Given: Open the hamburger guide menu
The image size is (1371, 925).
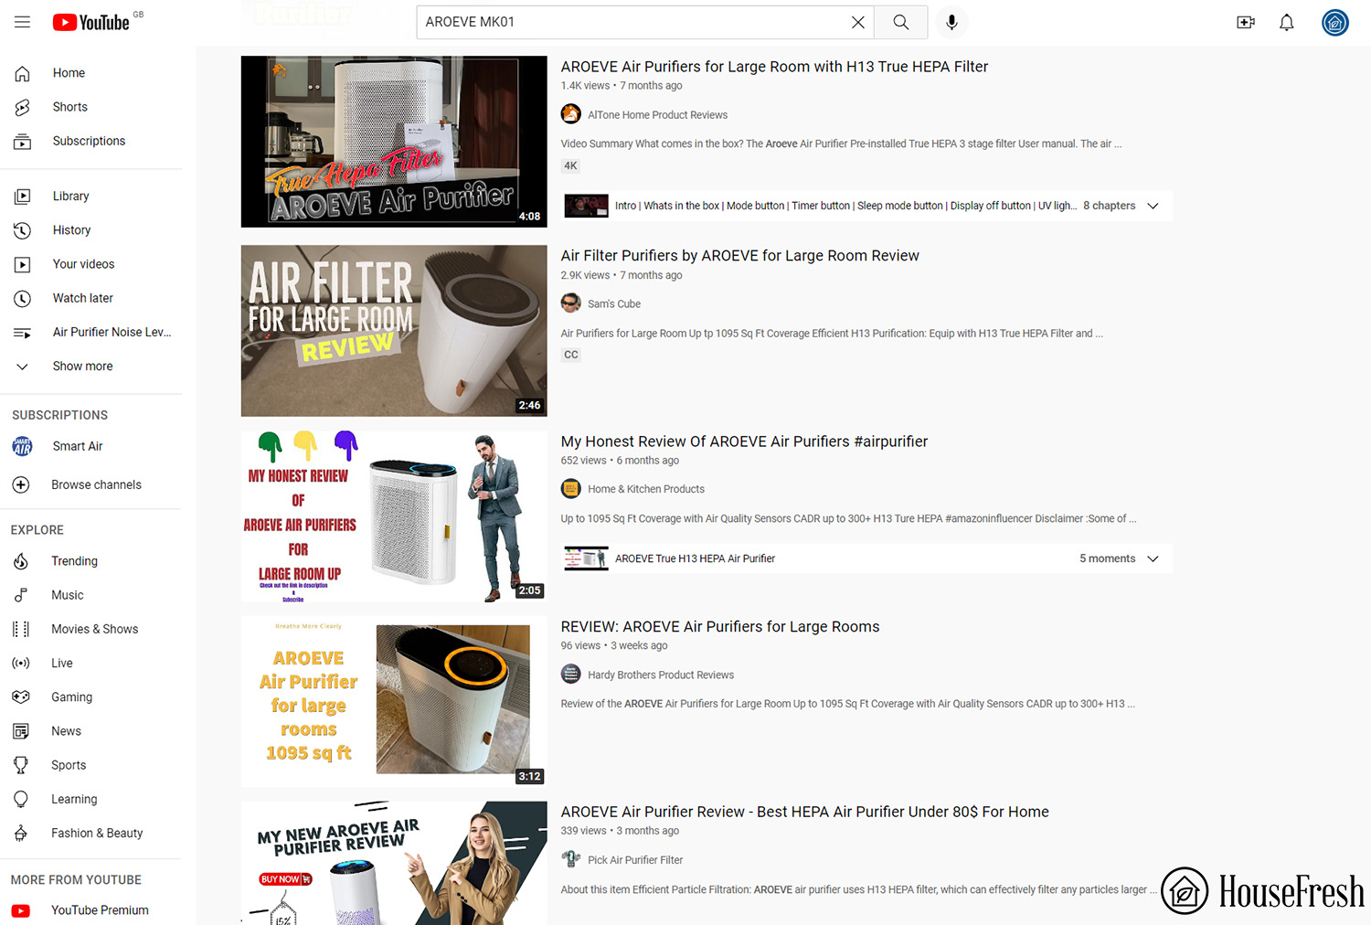Looking at the screenshot, I should tap(22, 22).
